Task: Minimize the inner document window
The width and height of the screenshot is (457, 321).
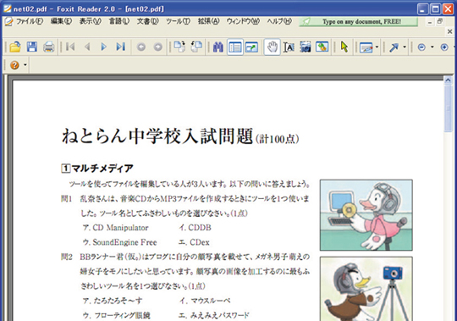Action: click(430, 21)
